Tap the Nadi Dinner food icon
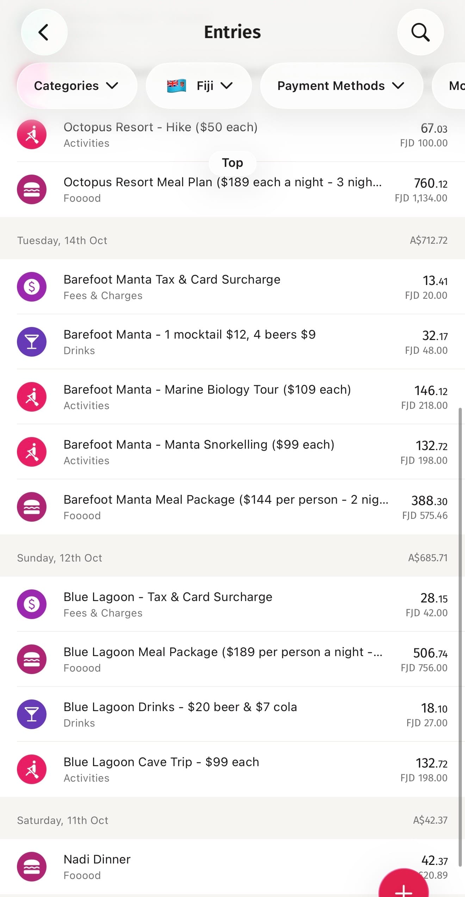 pos(32,867)
